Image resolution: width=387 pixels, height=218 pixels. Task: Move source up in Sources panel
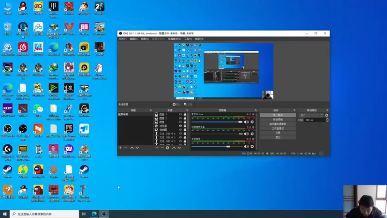174,148
